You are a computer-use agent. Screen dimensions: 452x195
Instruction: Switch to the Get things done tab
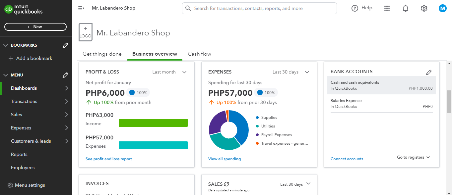pos(102,54)
